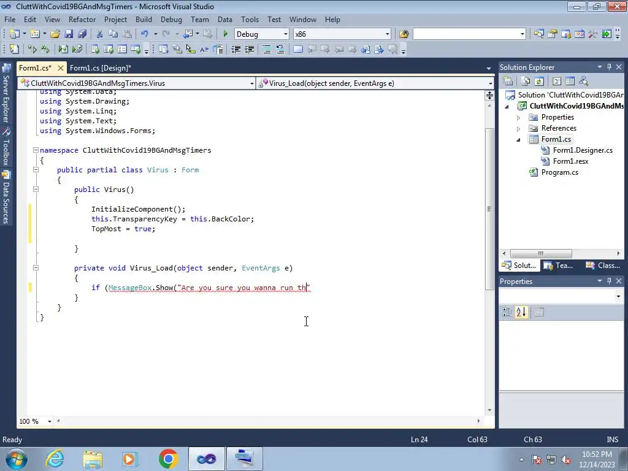Increase line indent in the text toolbar
This screenshot has width=628, height=471.
(x=250, y=49)
